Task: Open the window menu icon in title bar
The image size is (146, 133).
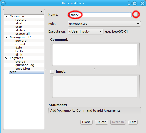Action: (x=3, y=3)
